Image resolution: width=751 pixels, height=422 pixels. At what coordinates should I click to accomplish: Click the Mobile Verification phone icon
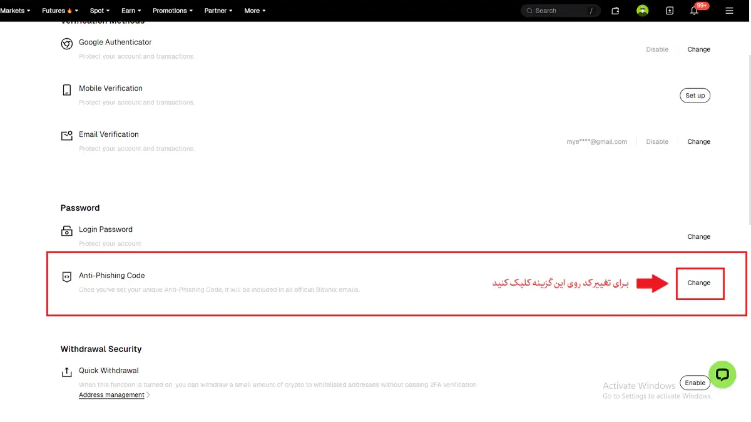point(66,90)
